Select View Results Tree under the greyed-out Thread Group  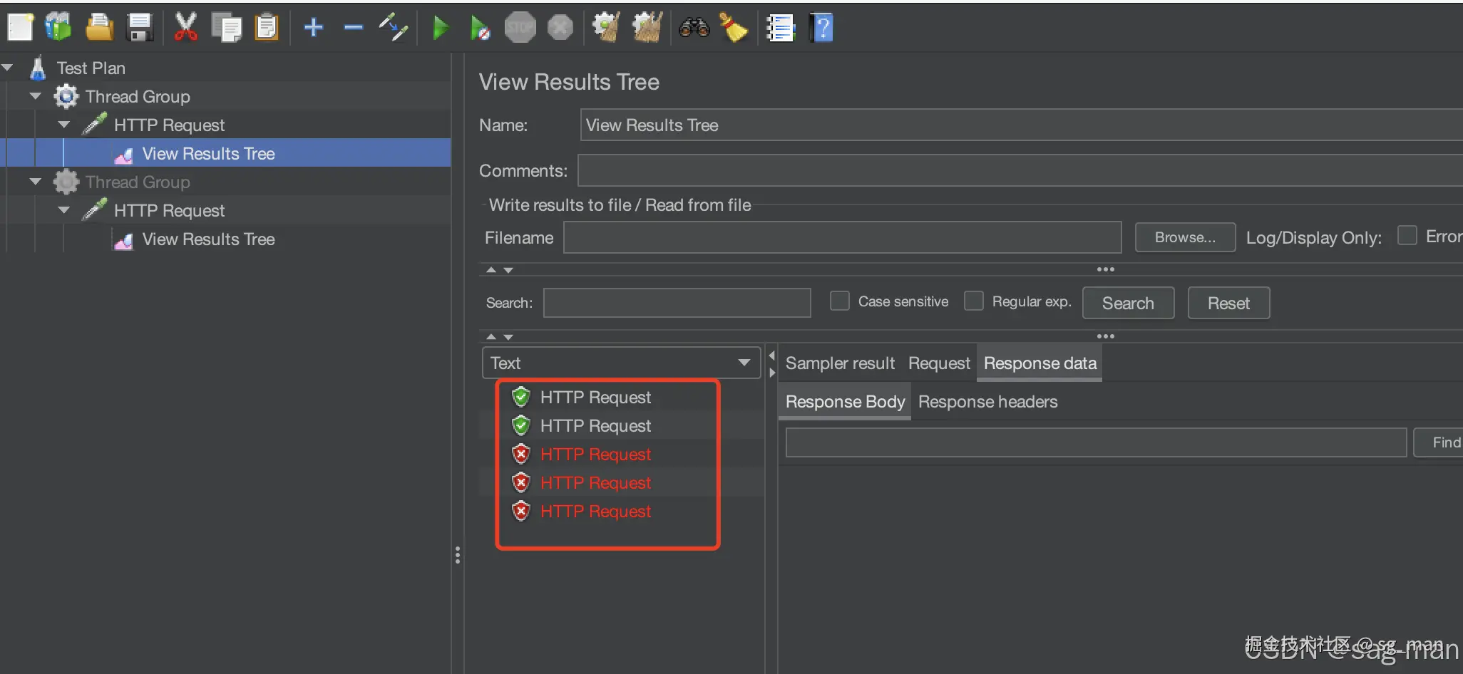(209, 239)
